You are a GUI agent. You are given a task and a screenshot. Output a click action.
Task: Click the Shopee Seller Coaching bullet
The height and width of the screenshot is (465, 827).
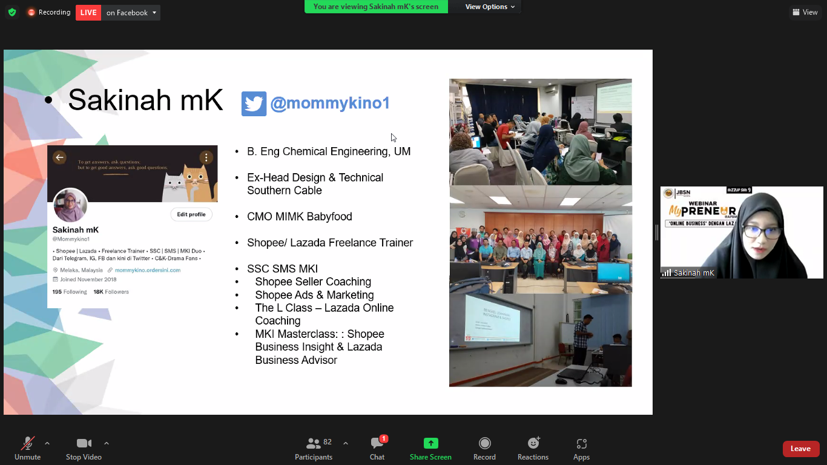[x=313, y=282]
